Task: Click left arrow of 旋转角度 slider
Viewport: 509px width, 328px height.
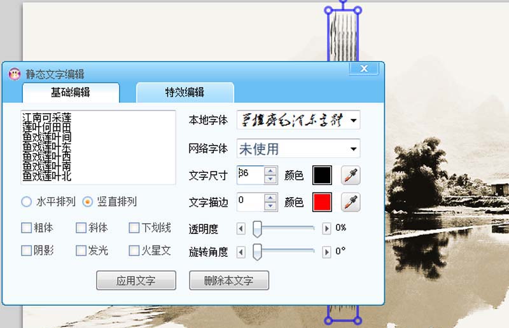Action: (241, 252)
